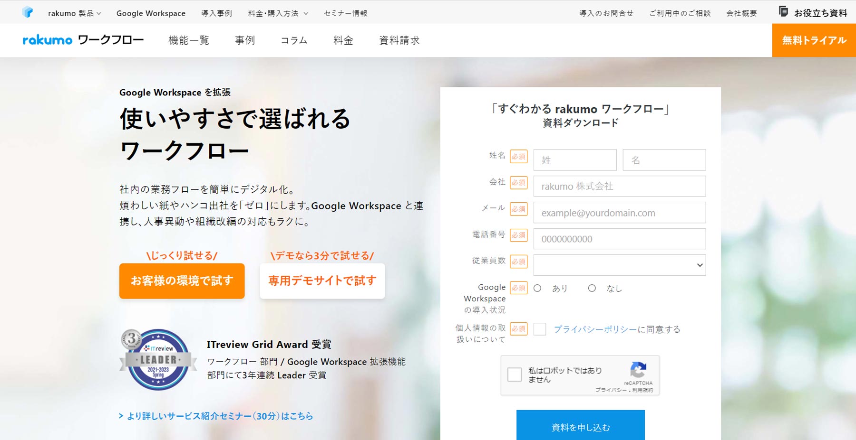Click the reCAPTCHA 利用規約 link
856x440 pixels.
[x=642, y=390]
